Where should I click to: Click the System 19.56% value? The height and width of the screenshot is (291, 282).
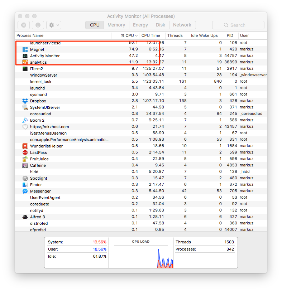[100, 242]
